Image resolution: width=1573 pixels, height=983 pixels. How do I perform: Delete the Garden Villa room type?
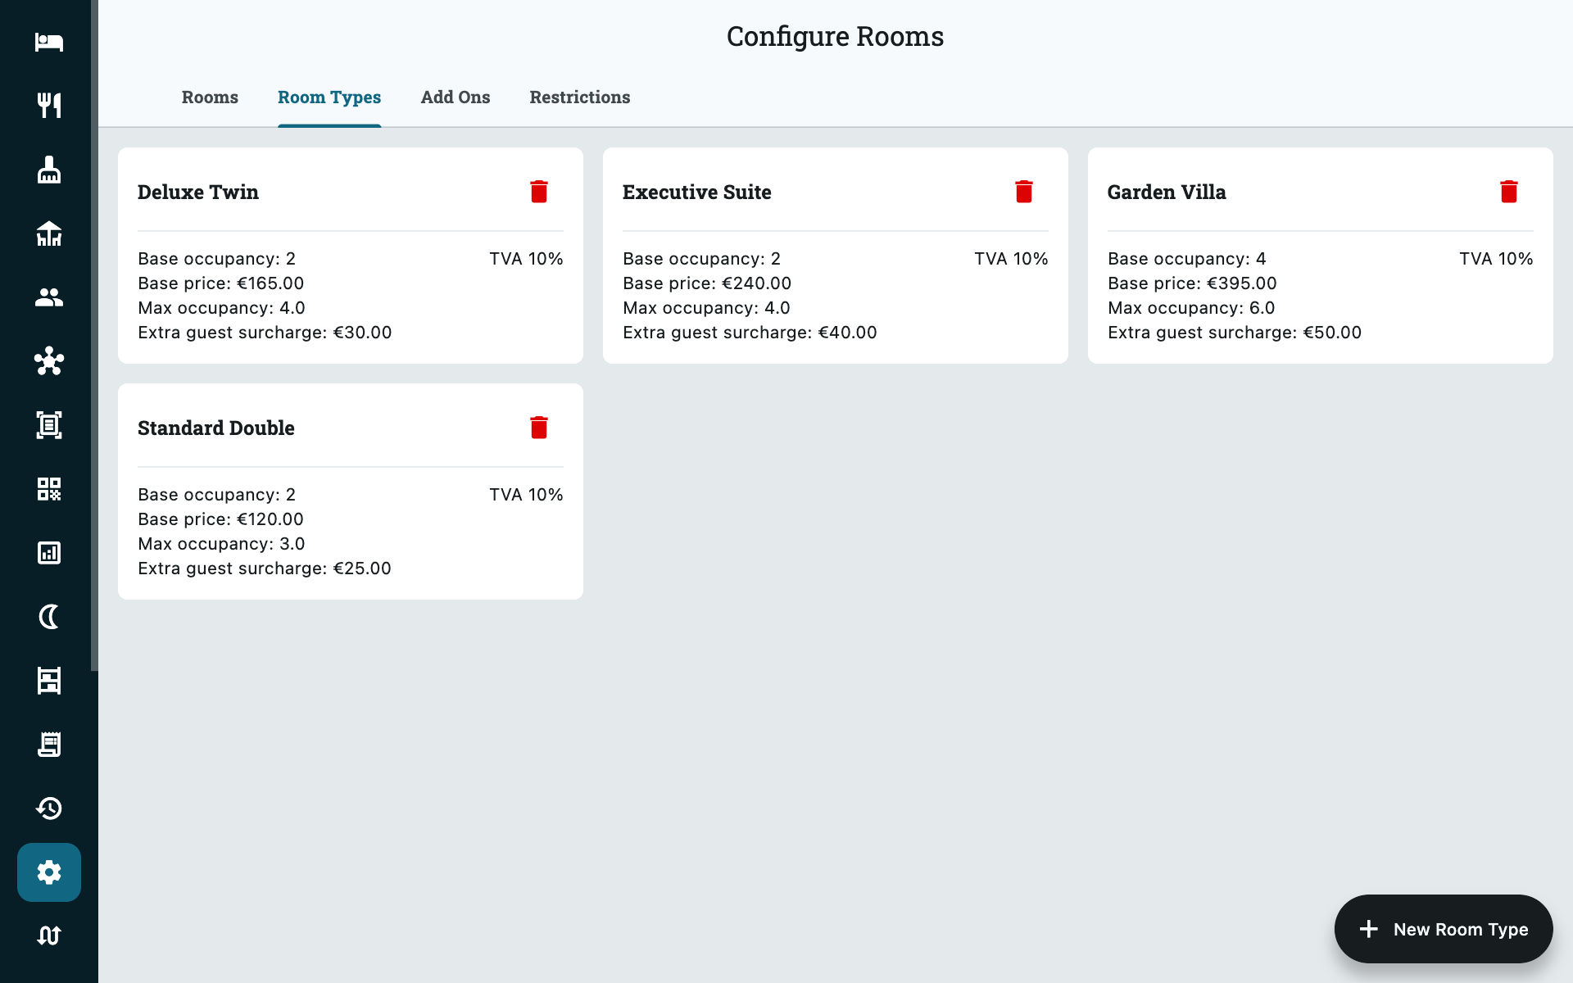[x=1509, y=192]
